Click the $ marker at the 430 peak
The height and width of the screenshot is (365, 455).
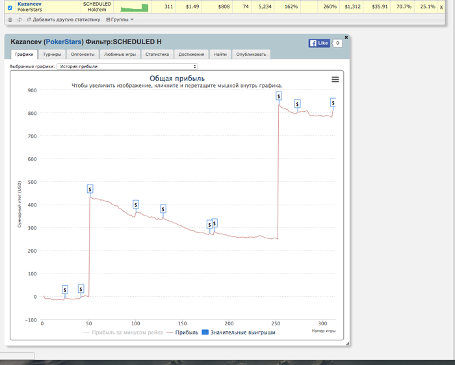[x=90, y=189]
